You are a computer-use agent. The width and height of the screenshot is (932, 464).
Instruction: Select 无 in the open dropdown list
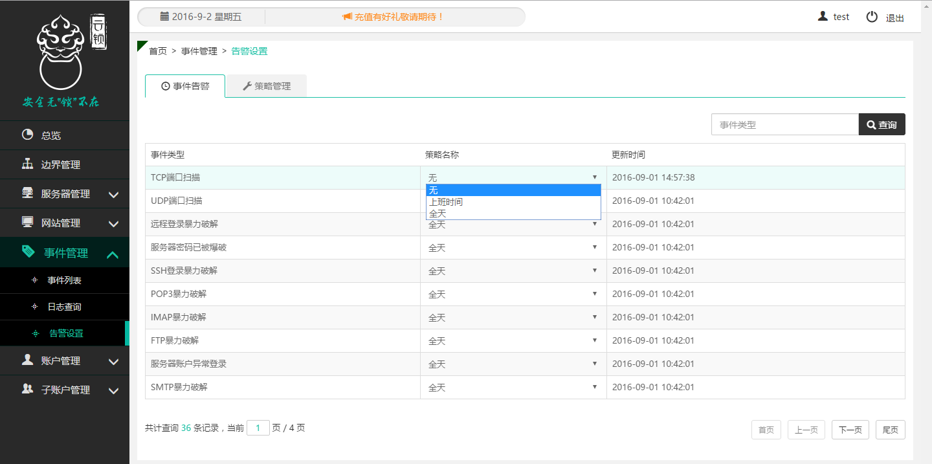(x=513, y=190)
